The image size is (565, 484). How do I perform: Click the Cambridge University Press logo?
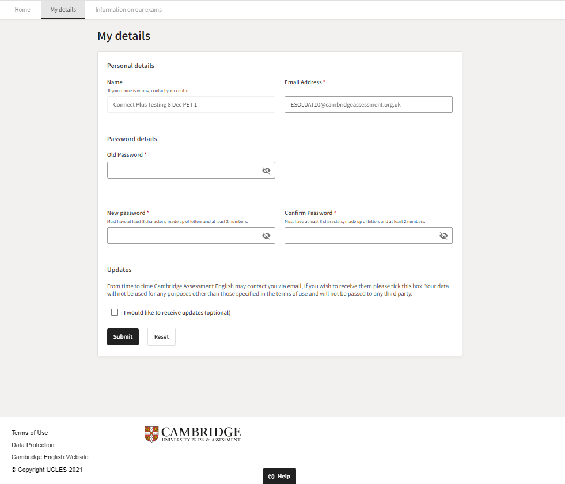pos(192,433)
